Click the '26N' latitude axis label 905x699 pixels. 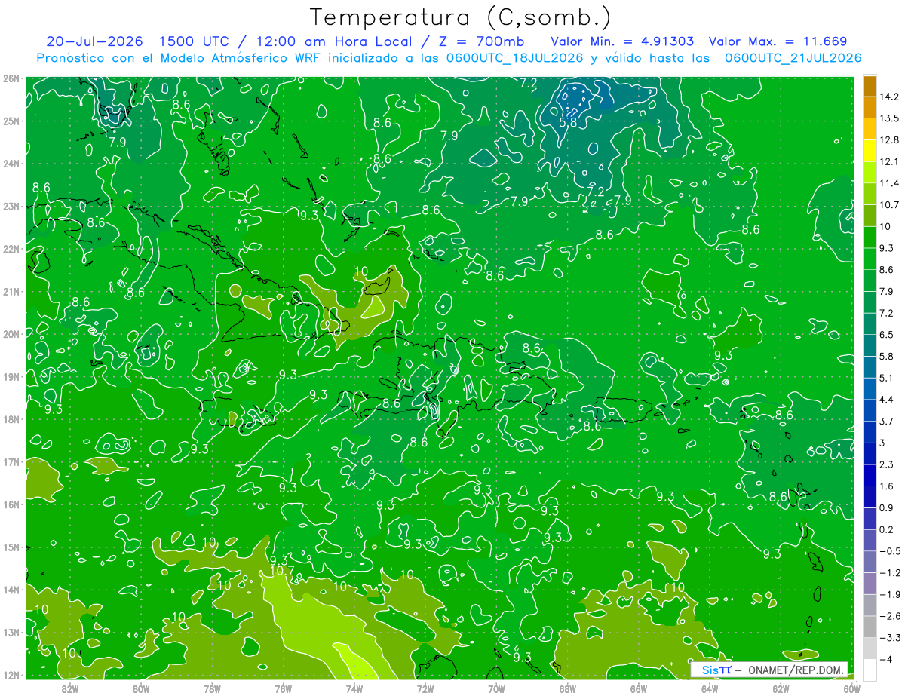(11, 78)
